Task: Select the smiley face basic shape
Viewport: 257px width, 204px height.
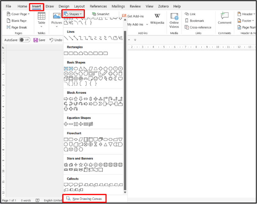Action: (95, 78)
